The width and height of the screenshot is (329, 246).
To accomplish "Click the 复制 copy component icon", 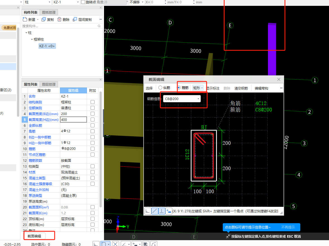I will point(44,19).
